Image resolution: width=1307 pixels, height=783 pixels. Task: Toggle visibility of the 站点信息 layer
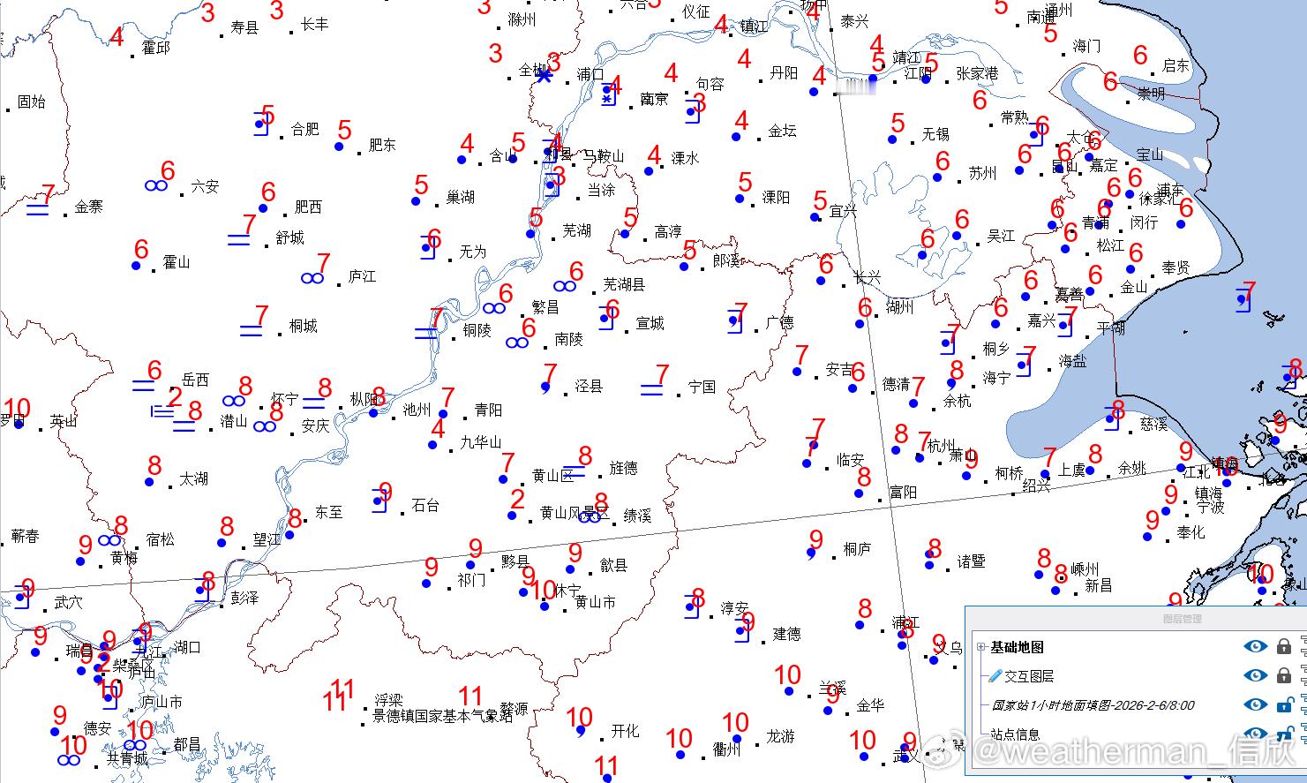click(1256, 733)
